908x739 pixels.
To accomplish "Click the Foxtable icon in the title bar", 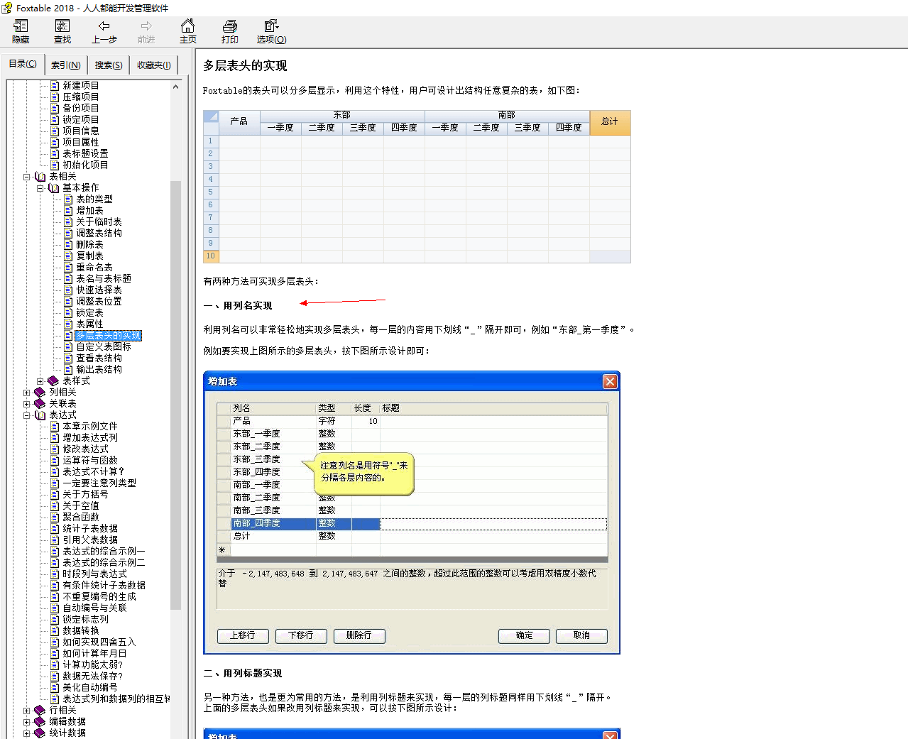I will pyautogui.click(x=7, y=8).
